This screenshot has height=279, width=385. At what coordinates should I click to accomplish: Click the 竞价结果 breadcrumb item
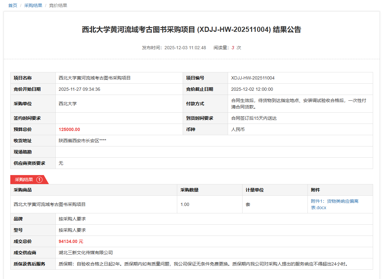coord(58,5)
